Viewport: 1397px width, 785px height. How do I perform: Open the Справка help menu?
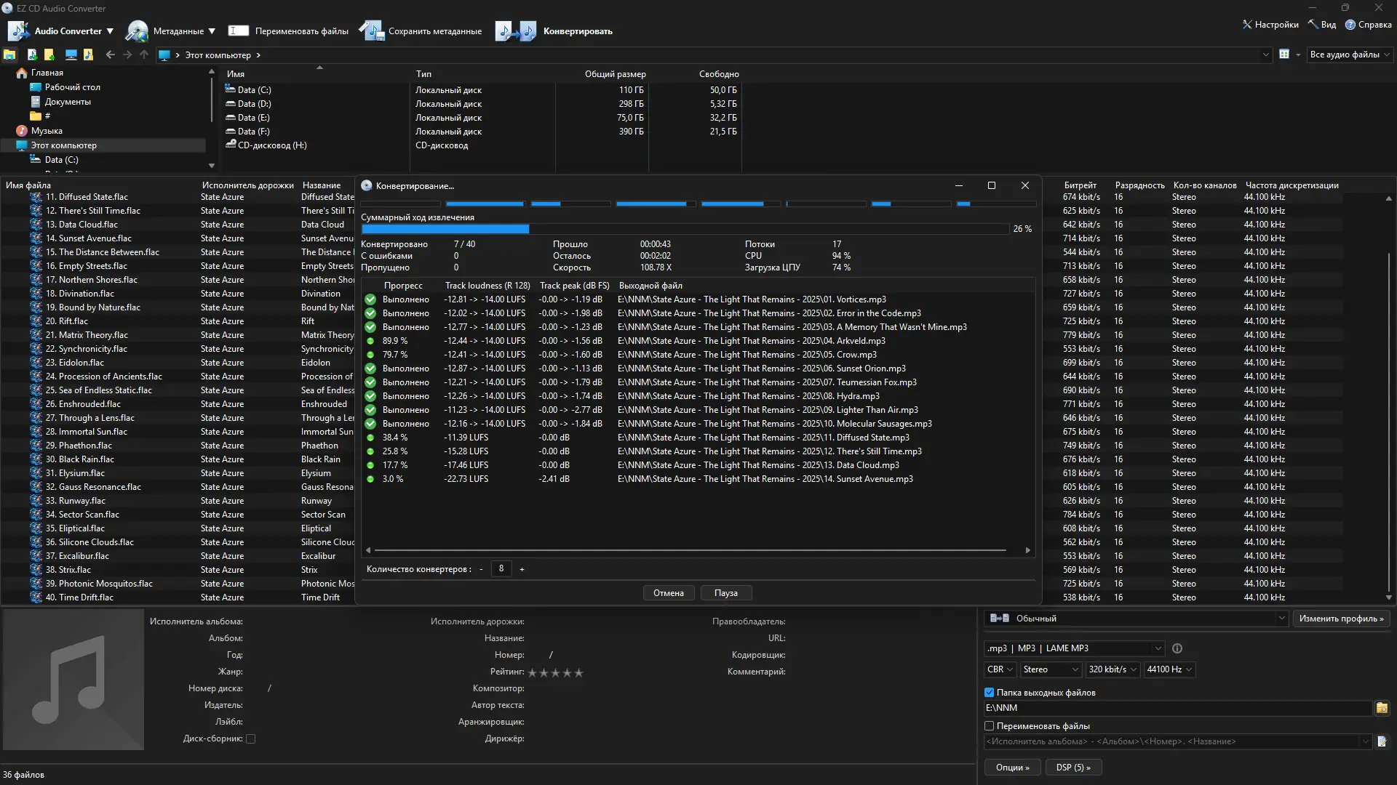point(1368,25)
